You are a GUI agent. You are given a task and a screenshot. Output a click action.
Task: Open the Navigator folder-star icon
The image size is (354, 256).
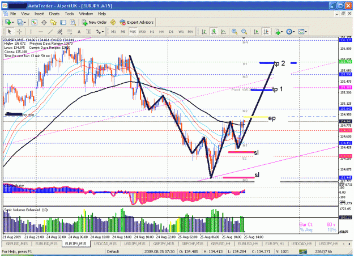[53, 22]
